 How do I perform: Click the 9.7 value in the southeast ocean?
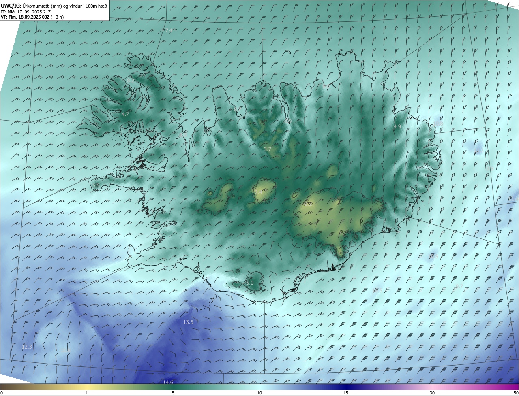click(459, 287)
